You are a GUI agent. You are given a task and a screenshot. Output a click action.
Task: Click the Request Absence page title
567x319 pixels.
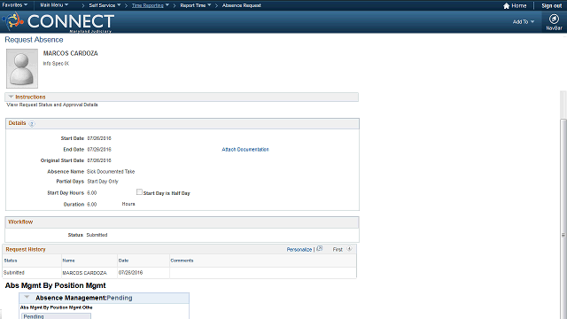coord(34,40)
